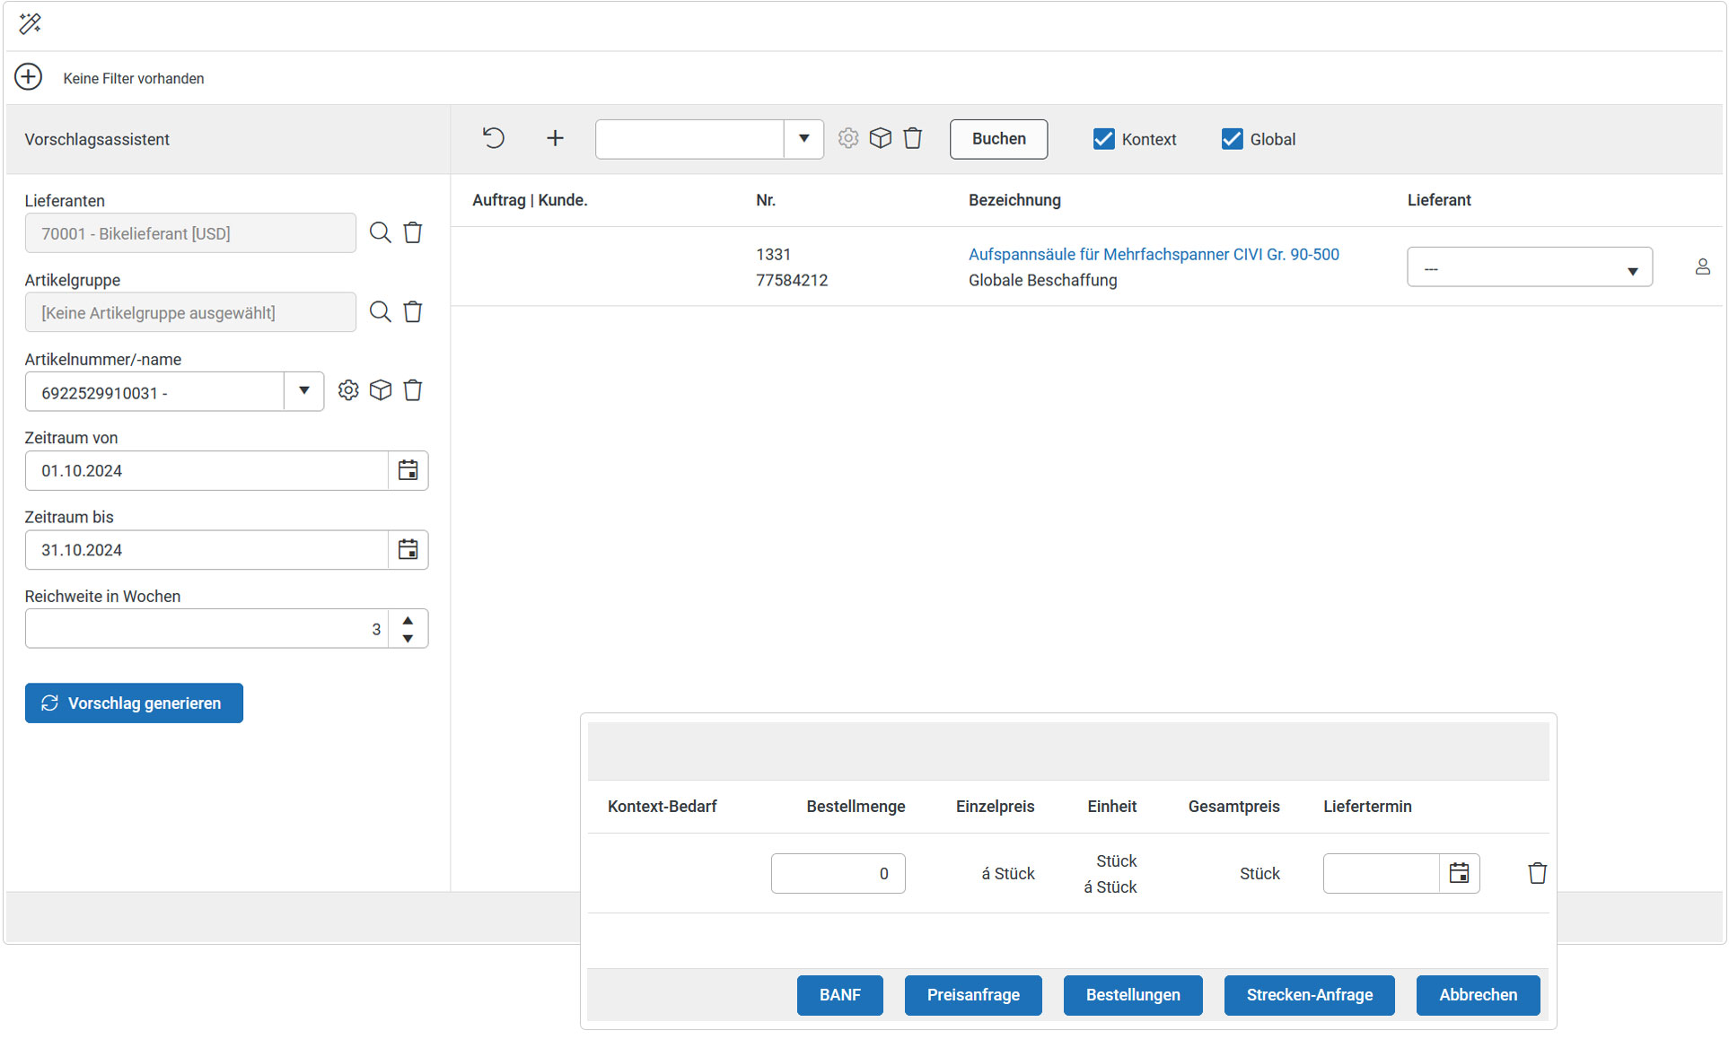
Task: Open article settings gear beside Artikelnummer
Action: (x=348, y=390)
